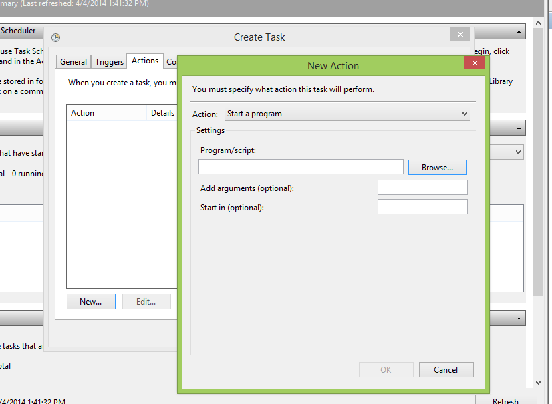Switch to the General tab
This screenshot has height=404, width=552.
click(x=74, y=62)
